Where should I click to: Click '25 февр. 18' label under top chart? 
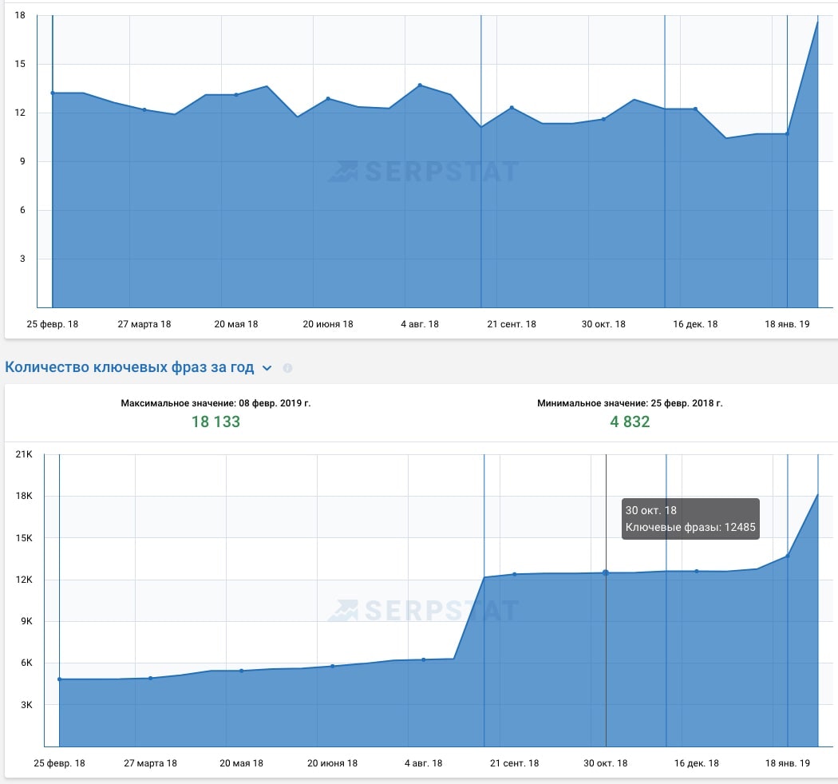[53, 324]
